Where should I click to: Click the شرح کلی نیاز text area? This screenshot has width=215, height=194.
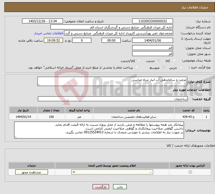(x=112, y=81)
